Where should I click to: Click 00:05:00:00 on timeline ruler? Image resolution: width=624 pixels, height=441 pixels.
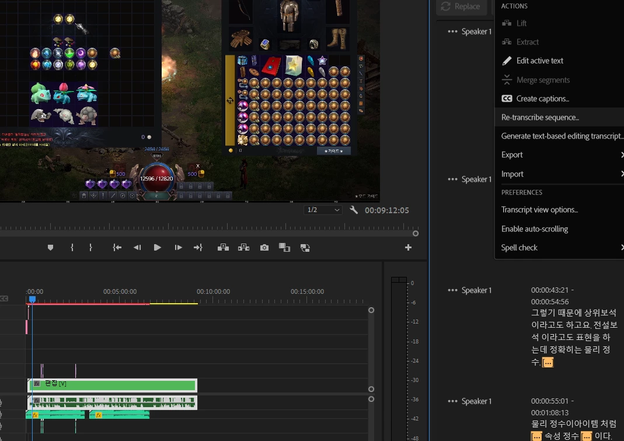coord(120,291)
